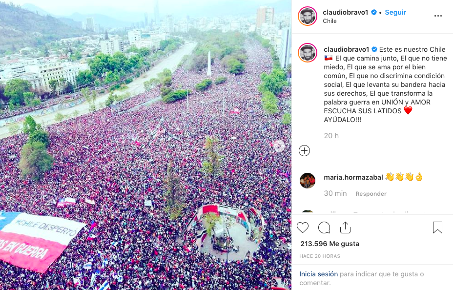Open maria.hormazabal's username link

(353, 177)
